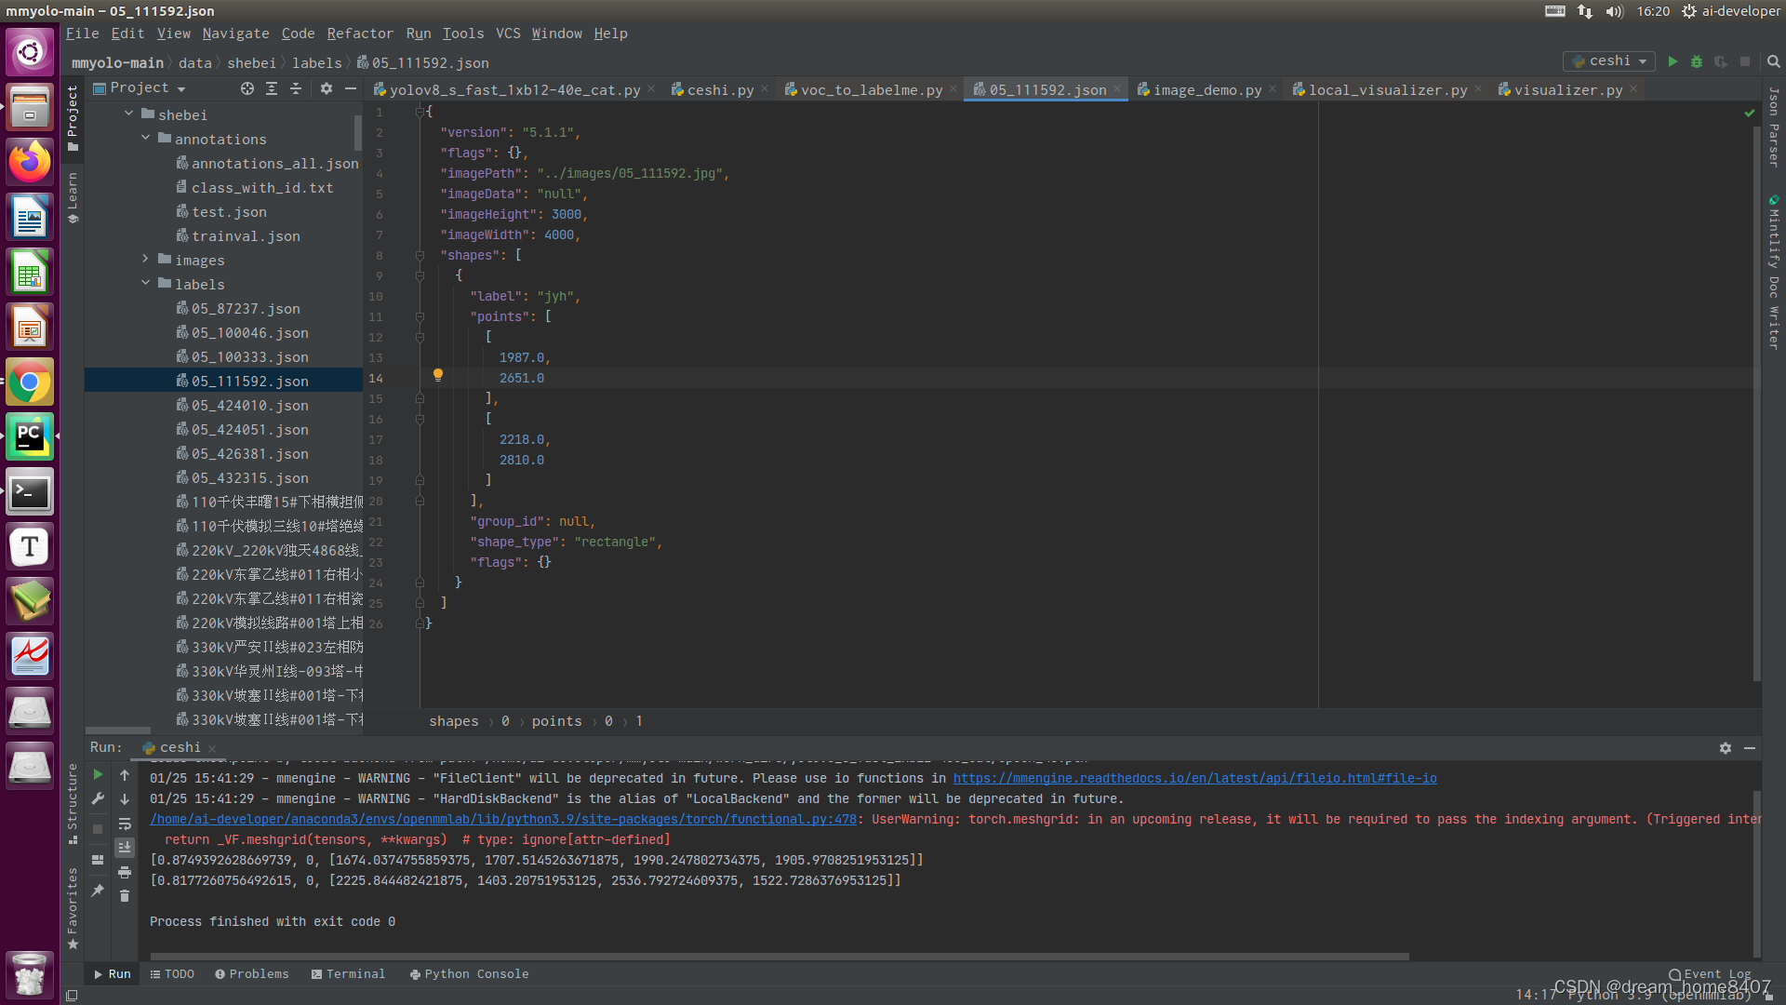Open the mmengine readthedocs fileio link
Image resolution: width=1786 pixels, height=1005 pixels.
point(1194,779)
